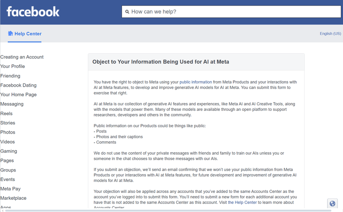
Task: Follow 'the Help Center' link in text
Action: click(x=242, y=202)
